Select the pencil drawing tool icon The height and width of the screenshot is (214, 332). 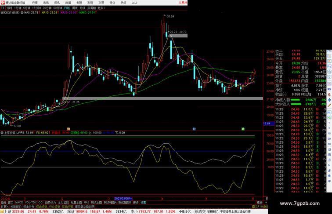coord(329,105)
